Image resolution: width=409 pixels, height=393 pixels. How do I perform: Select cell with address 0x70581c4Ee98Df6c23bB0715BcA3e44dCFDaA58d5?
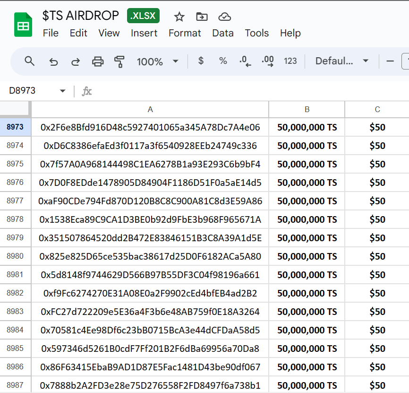tap(150, 330)
